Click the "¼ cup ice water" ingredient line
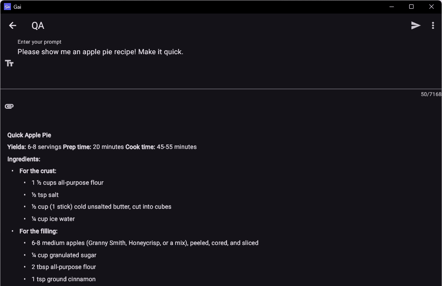The width and height of the screenshot is (442, 286). pos(53,219)
